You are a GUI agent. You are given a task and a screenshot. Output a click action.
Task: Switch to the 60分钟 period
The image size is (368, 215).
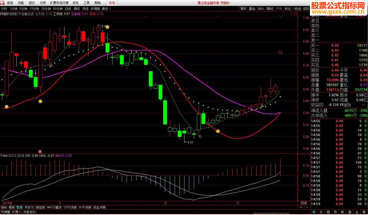tap(58, 9)
